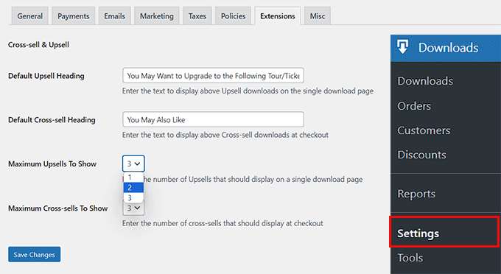Click the Default Cross-sell Heading field
Screen dimensions: 501x274
213,120
